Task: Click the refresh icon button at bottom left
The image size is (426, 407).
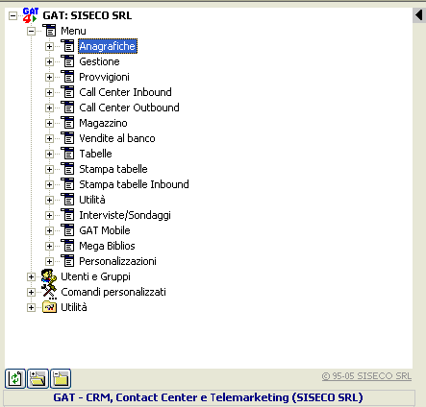Action: pos(15,379)
